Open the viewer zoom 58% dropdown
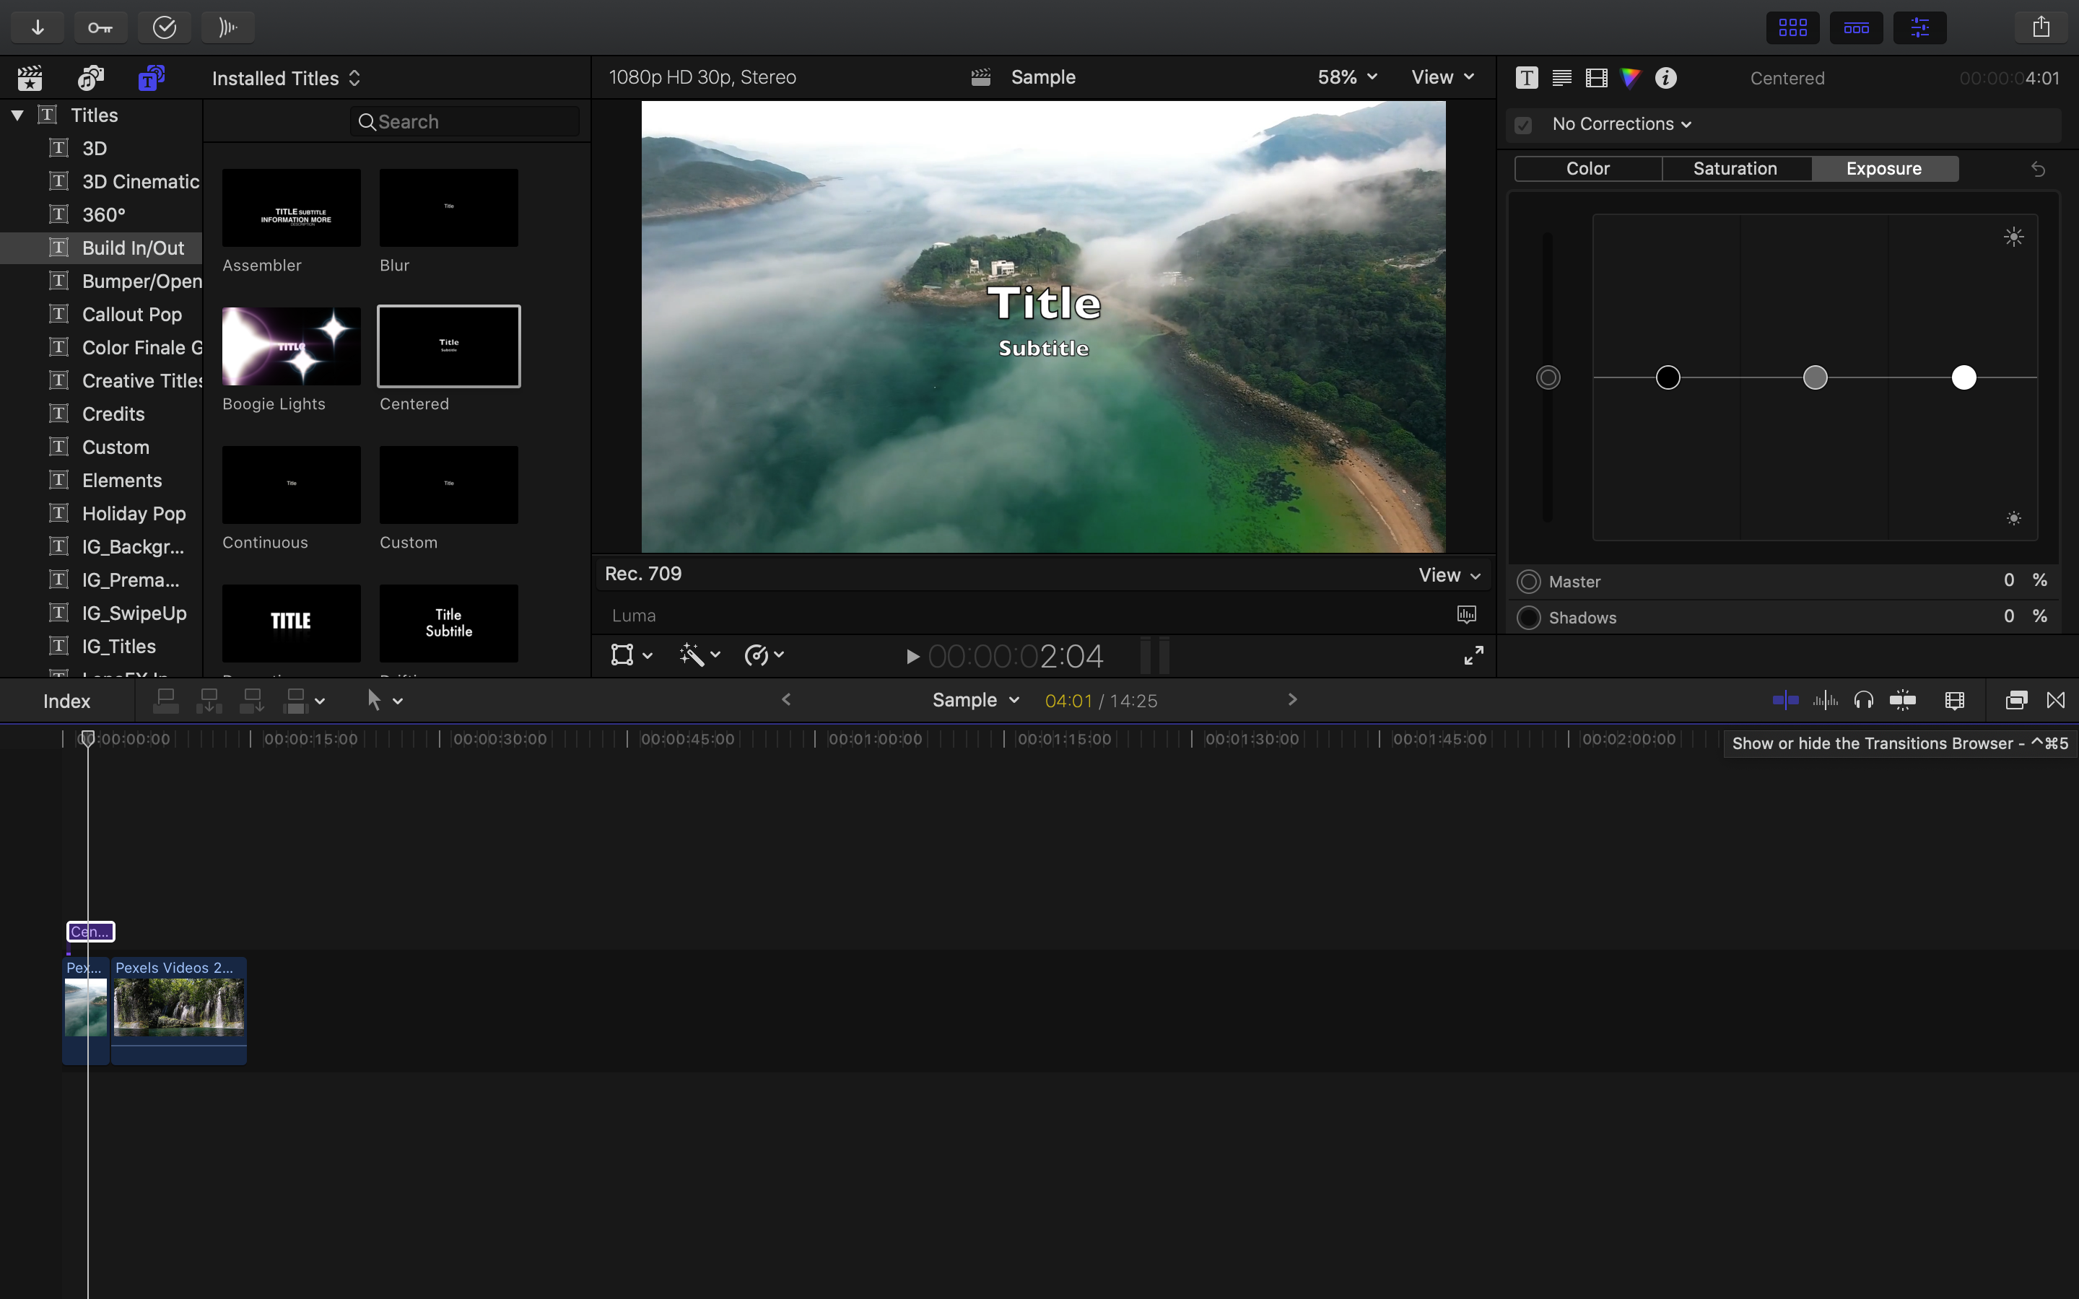 click(x=1344, y=76)
